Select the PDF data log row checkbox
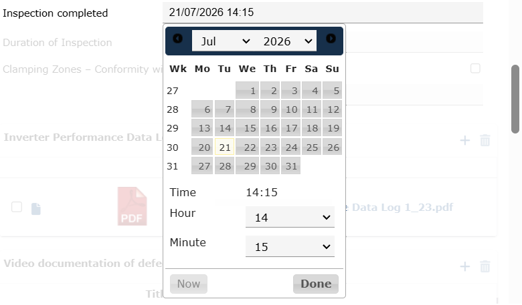Image resolution: width=522 pixels, height=305 pixels. pyautogui.click(x=17, y=207)
